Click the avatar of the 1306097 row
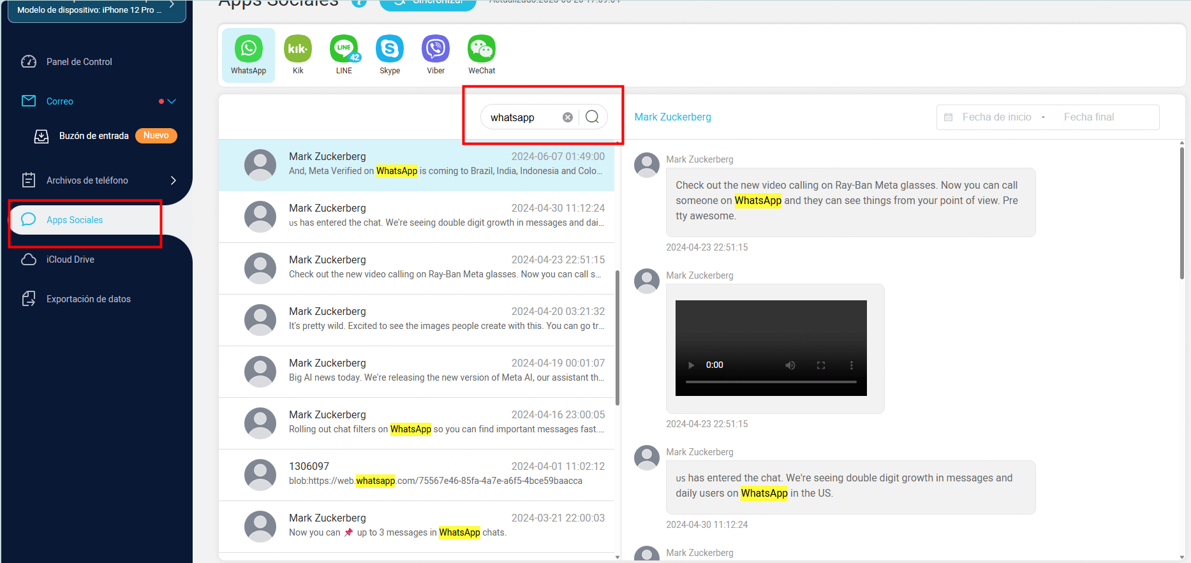Viewport: 1191px width, 563px height. point(260,475)
